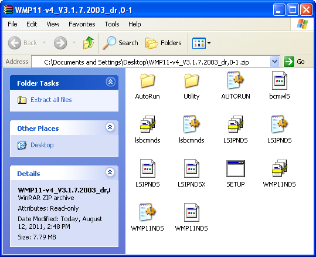Open the Favorites menu

[82, 24]
